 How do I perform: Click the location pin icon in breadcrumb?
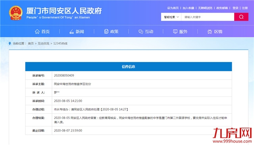(10, 43)
